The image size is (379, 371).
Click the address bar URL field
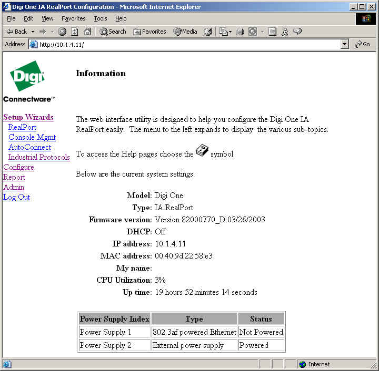coord(184,45)
